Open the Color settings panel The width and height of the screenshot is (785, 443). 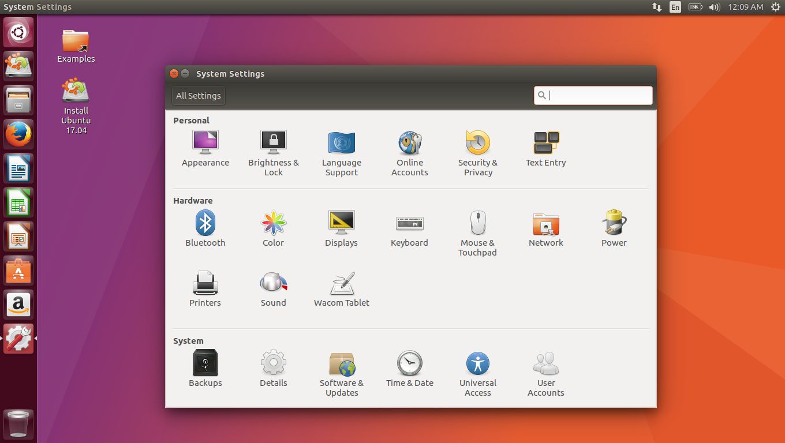pos(274,229)
